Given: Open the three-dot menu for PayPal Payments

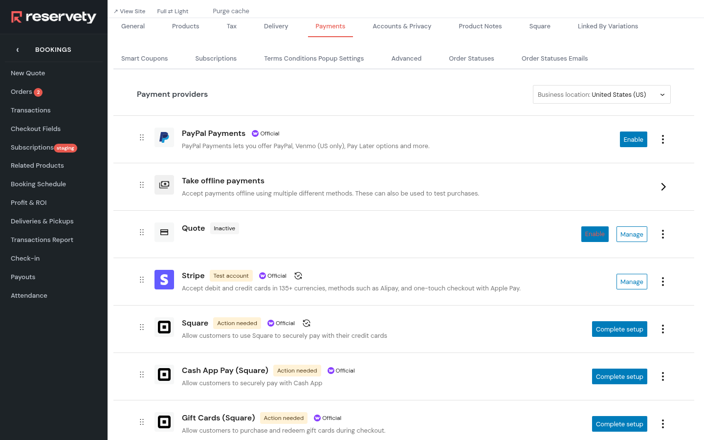Looking at the screenshot, I should (663, 139).
